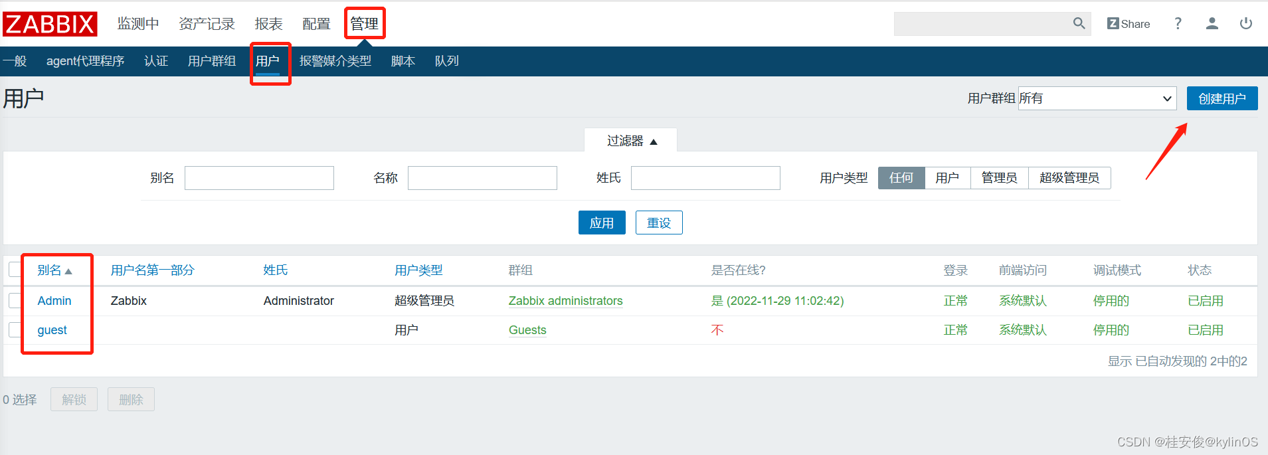Select 任何 user type option
1268x455 pixels.
coord(901,178)
